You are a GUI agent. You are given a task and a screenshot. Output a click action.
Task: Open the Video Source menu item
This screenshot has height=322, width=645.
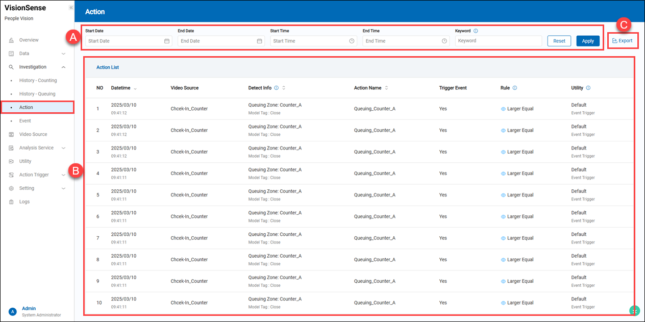(x=33, y=134)
